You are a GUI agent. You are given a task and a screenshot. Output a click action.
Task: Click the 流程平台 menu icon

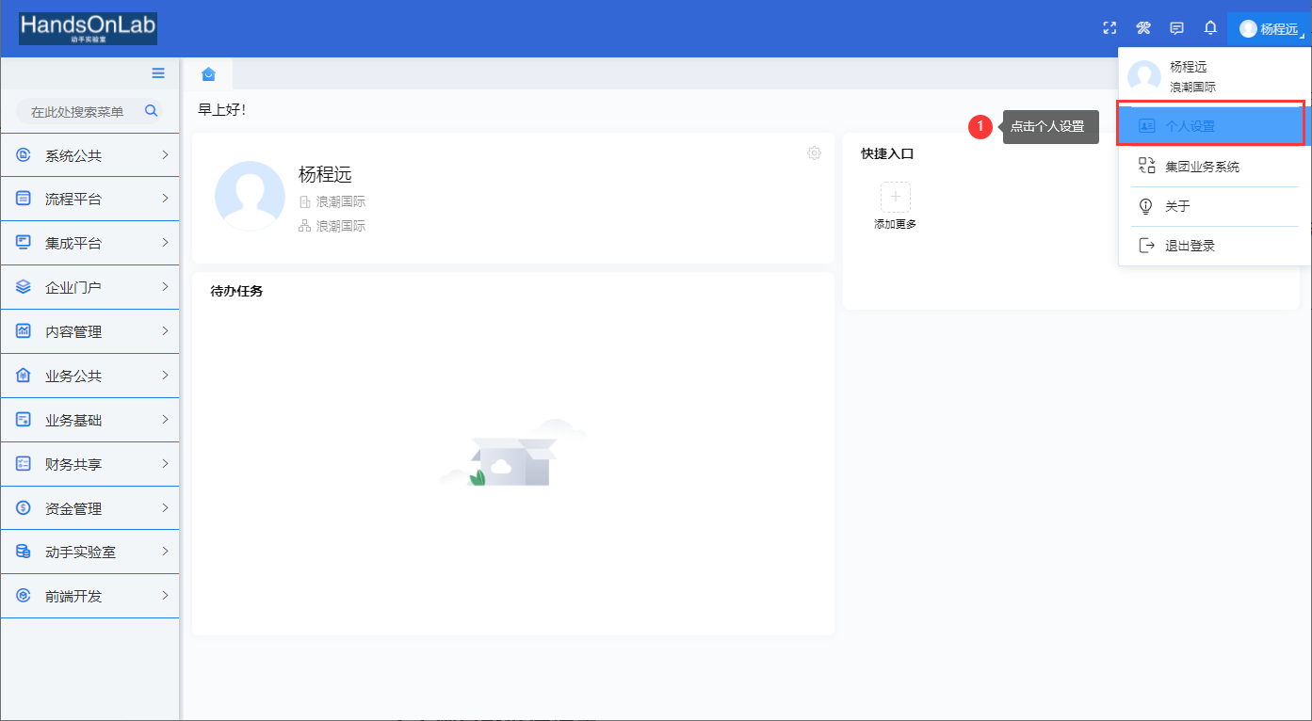pyautogui.click(x=24, y=199)
